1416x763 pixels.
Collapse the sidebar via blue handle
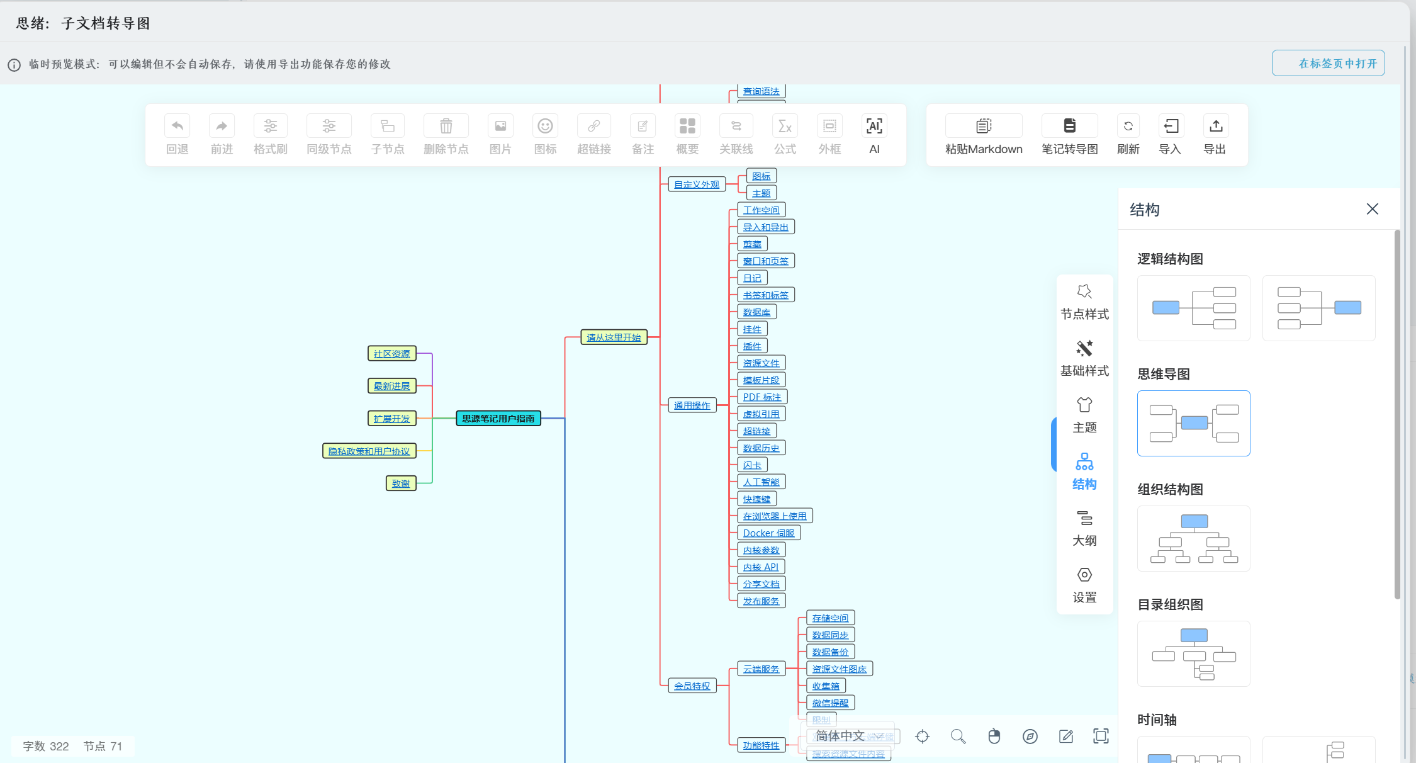[1054, 444]
